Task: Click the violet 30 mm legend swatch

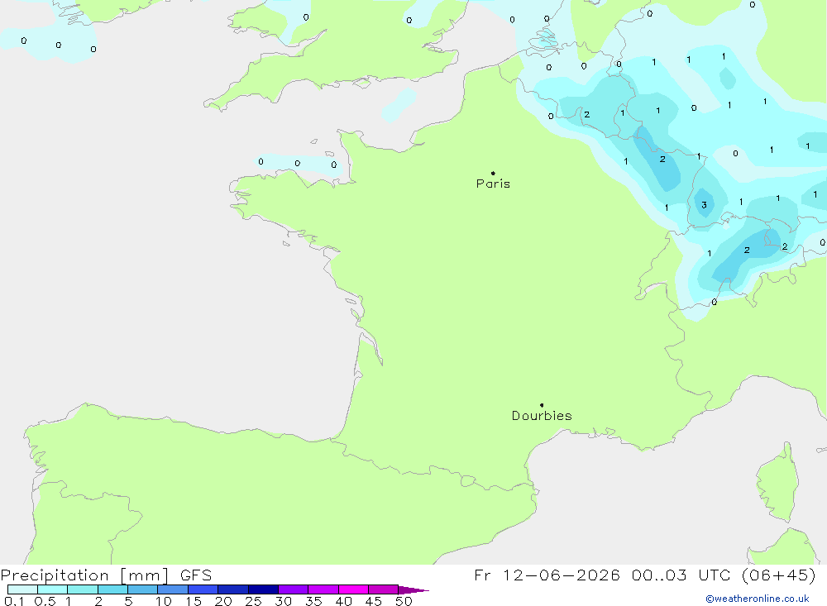Action: [x=294, y=589]
